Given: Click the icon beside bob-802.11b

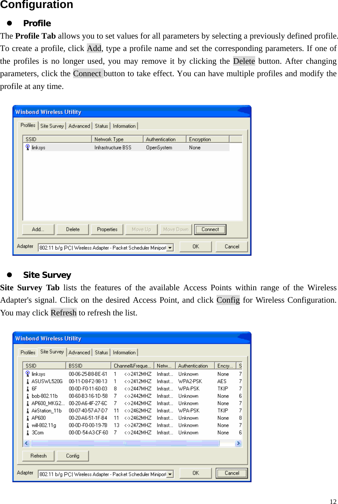Looking at the screenshot, I should pyautogui.click(x=27, y=396).
